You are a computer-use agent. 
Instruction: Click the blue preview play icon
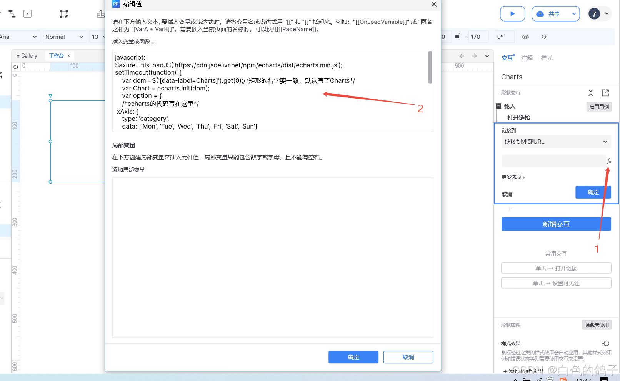[x=512, y=13]
